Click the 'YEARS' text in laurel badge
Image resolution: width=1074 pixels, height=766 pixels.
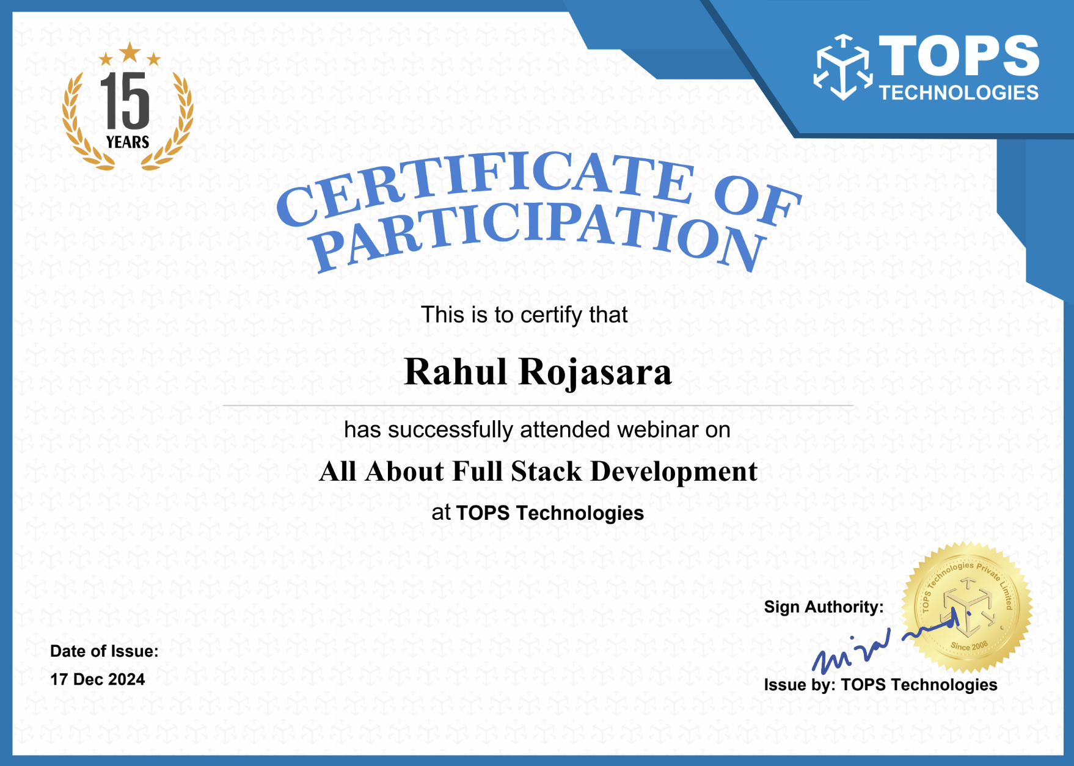(128, 142)
